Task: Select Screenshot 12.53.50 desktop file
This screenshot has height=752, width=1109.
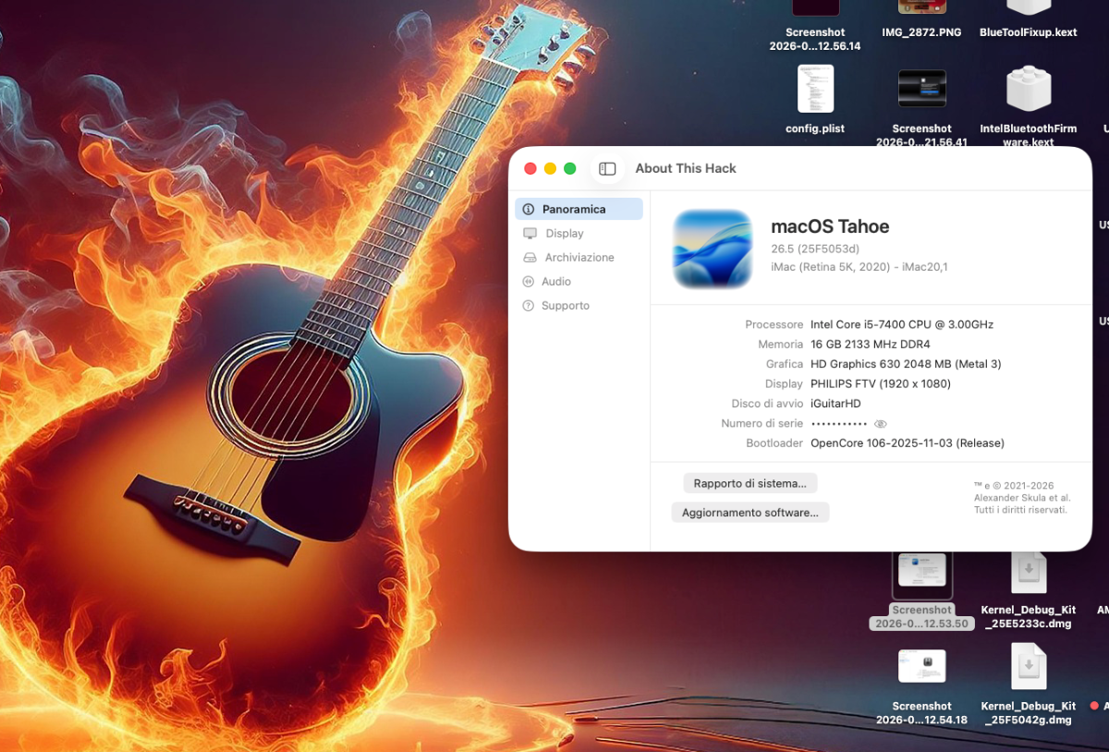Action: pos(921,591)
